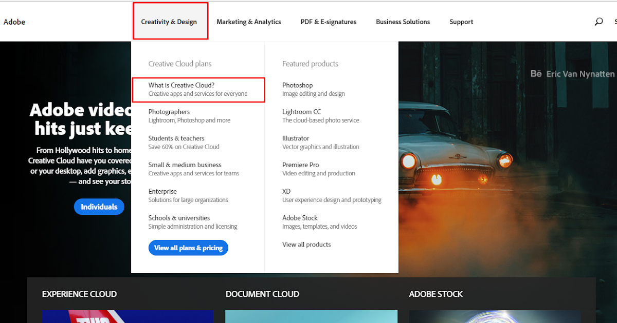Click the Behance Bē credit logo

click(536, 74)
